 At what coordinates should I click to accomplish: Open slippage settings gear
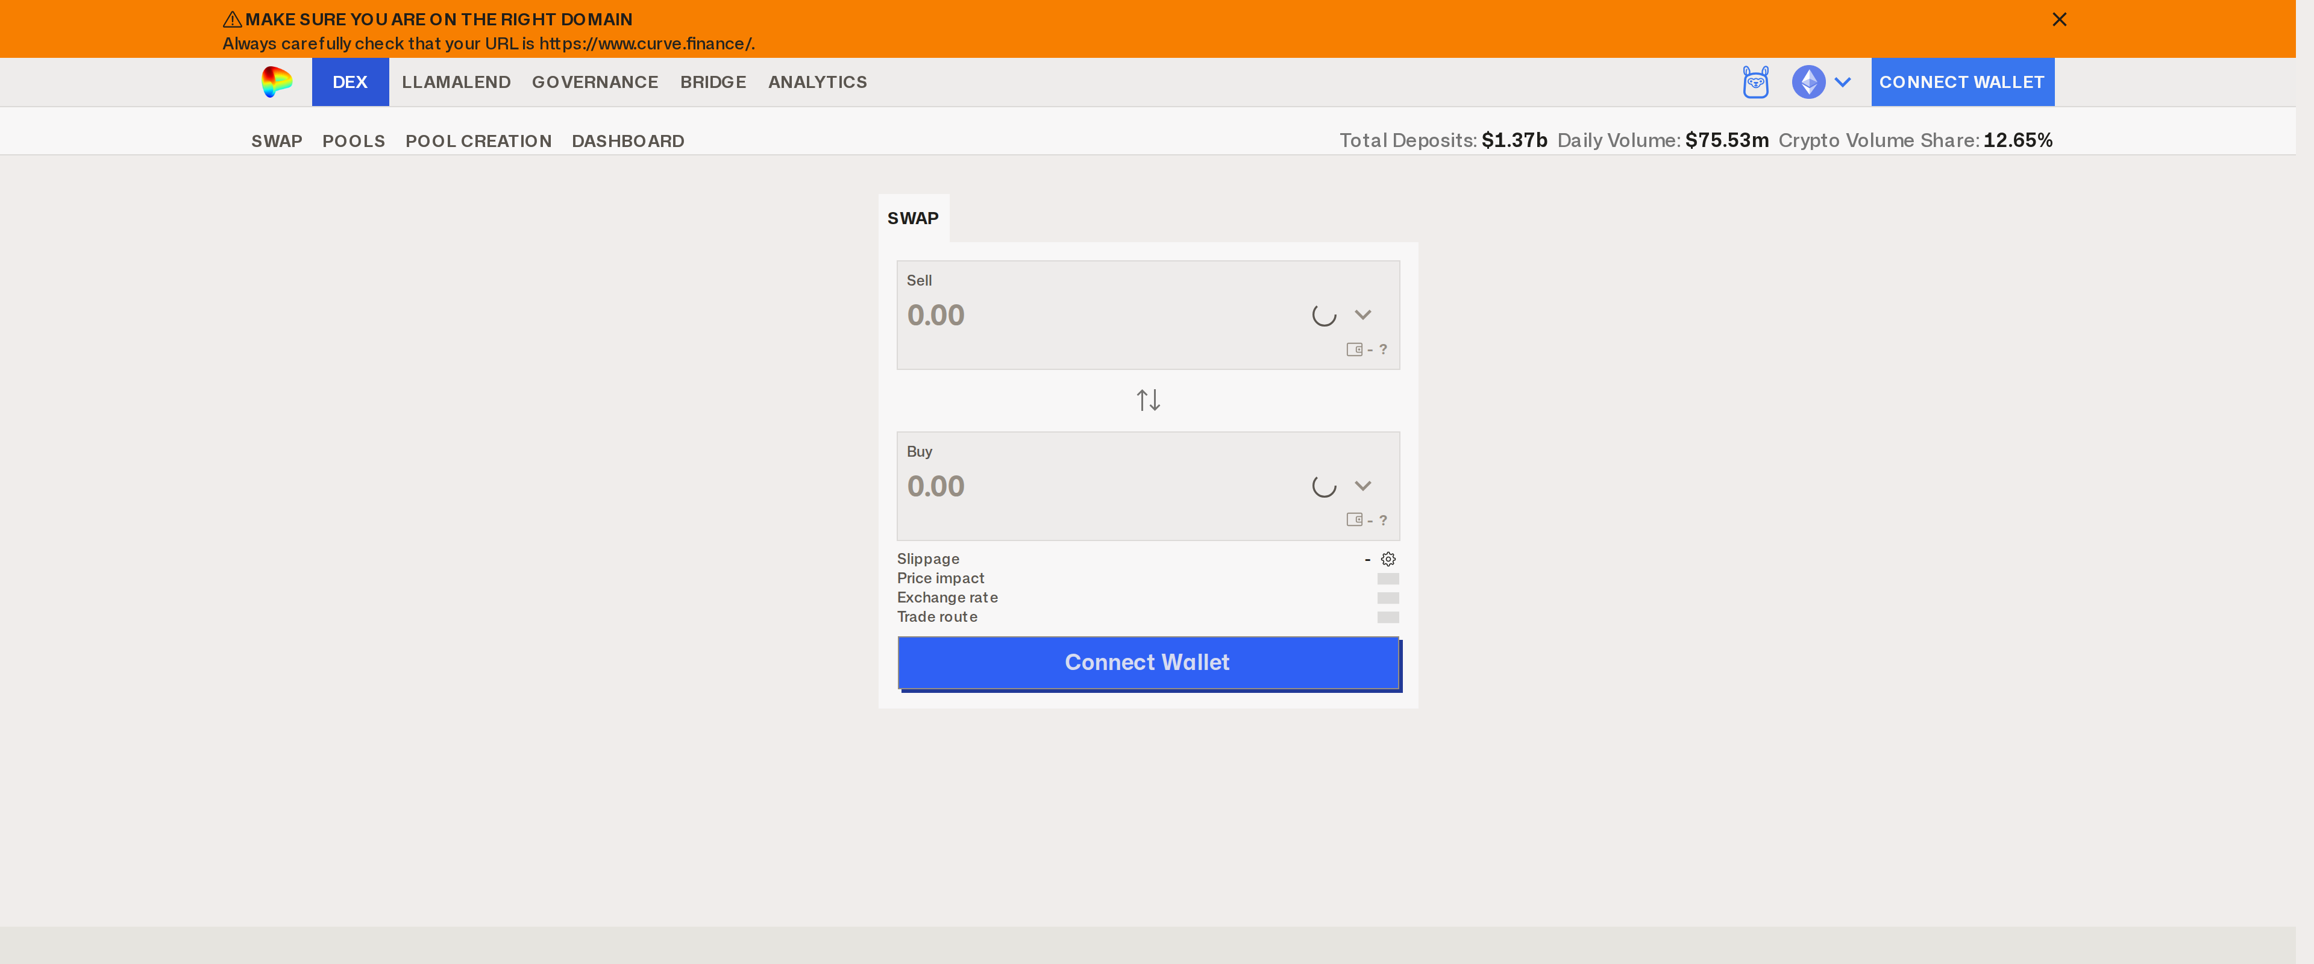coord(1388,559)
